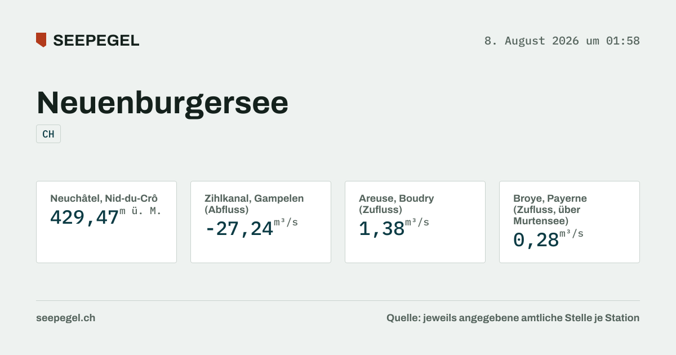
Task: Click the 1,38 inflow value
Action: point(382,228)
